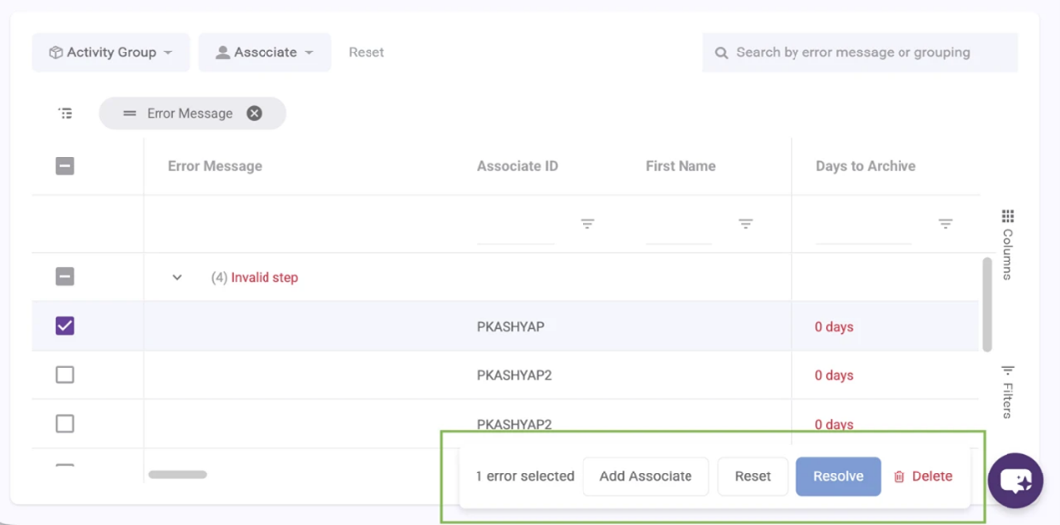Image resolution: width=1060 pixels, height=525 pixels.
Task: Click the Resolve button
Action: coord(838,476)
